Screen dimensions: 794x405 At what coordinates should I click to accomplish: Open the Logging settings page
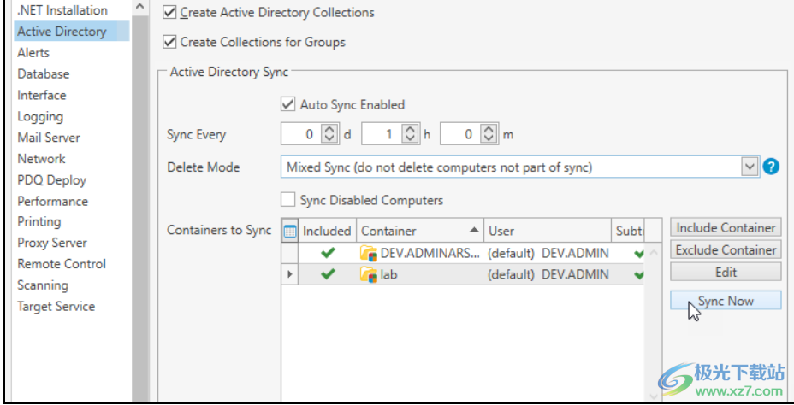[40, 116]
